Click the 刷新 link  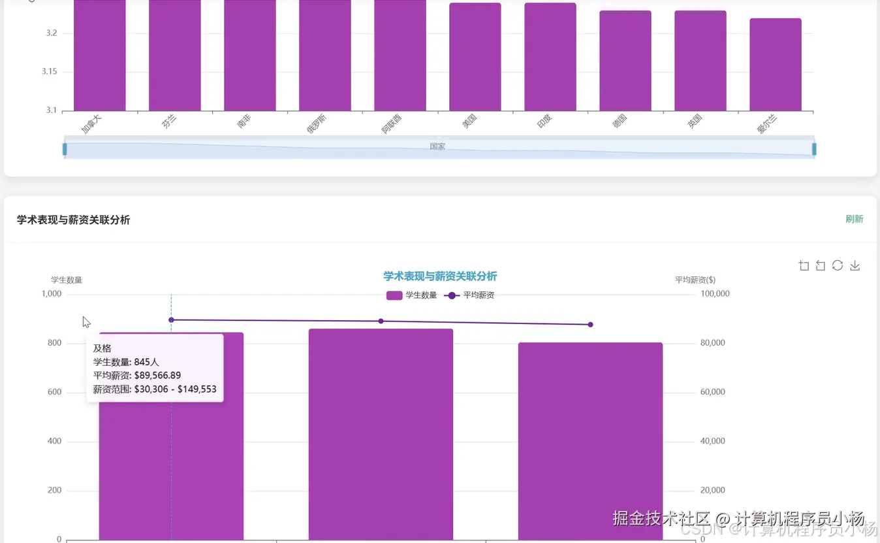click(855, 219)
